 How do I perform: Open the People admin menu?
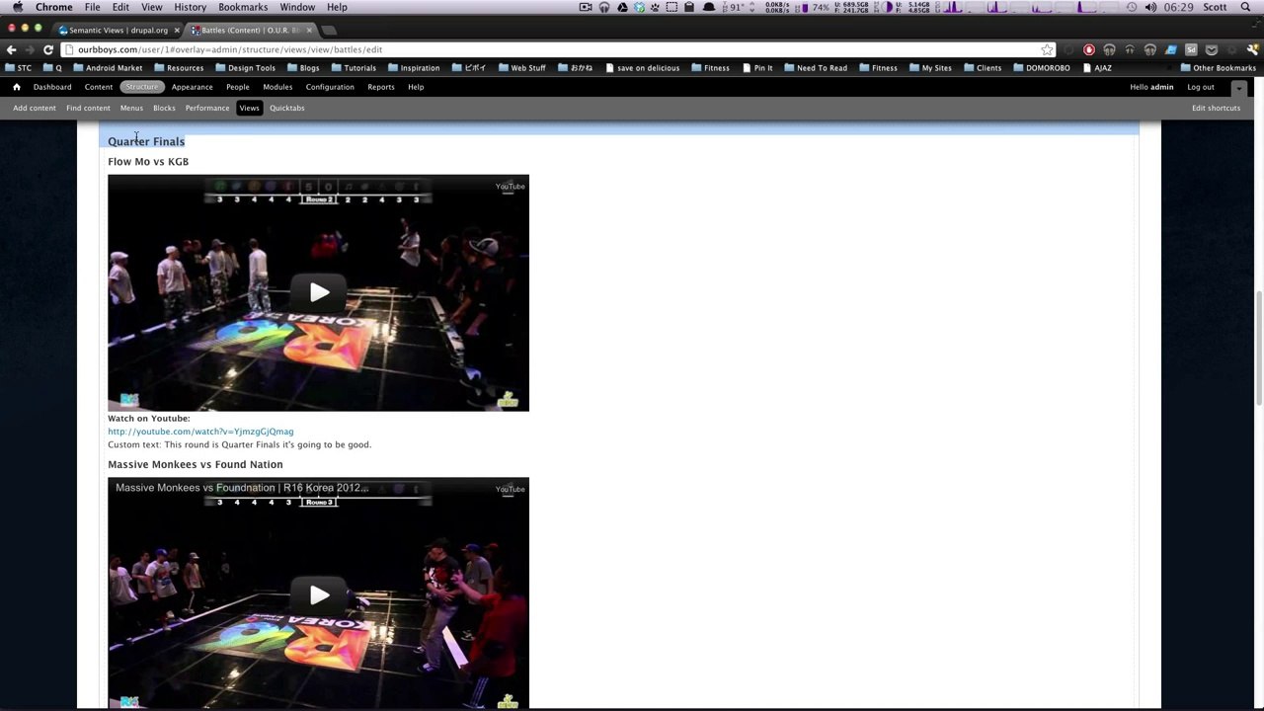point(238,87)
